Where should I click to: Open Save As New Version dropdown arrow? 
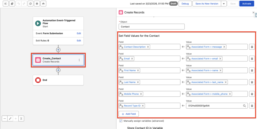point(224,4)
